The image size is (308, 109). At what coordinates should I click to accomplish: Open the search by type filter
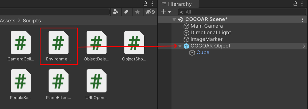click(x=116, y=12)
